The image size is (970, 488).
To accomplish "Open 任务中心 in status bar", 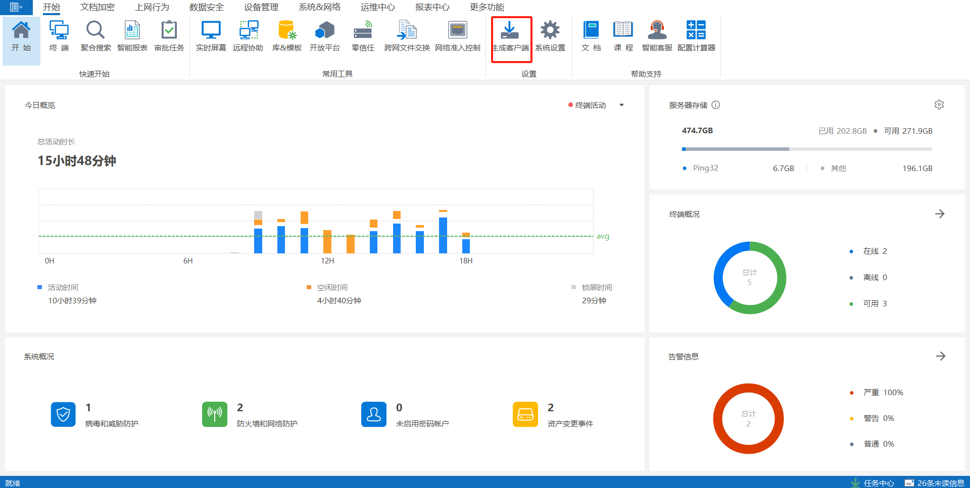I will 872,483.
